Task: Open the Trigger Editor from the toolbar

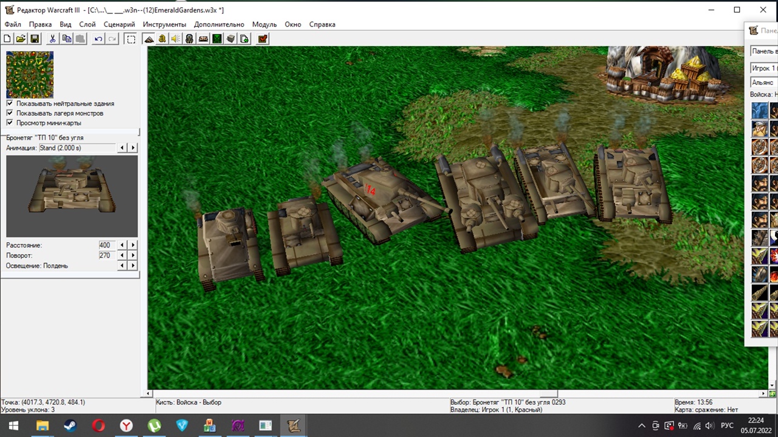Action: coord(162,39)
